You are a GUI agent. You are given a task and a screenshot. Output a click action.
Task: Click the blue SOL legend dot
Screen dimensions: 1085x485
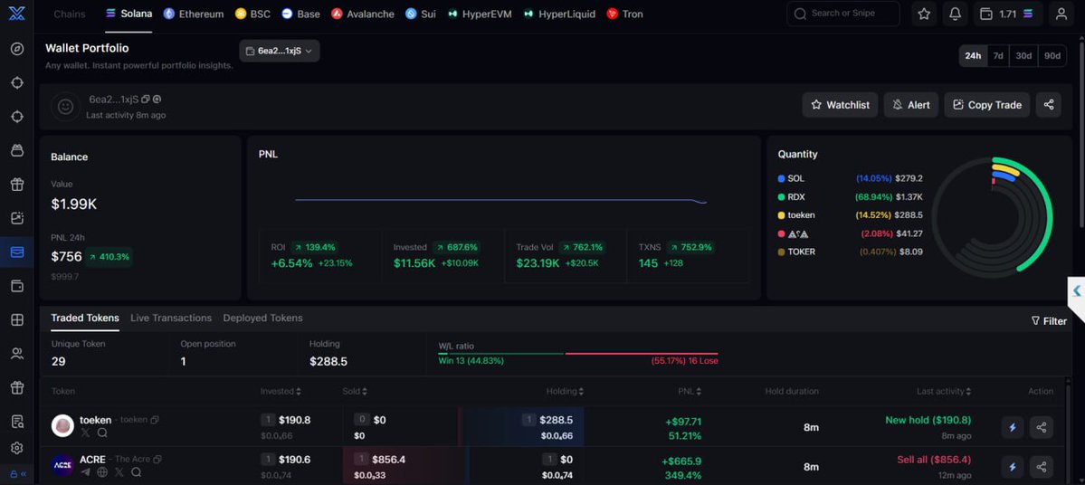point(781,178)
